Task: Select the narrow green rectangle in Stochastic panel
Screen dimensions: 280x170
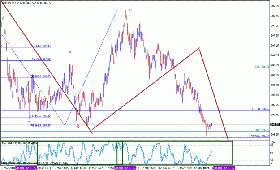Action: click(x=120, y=153)
